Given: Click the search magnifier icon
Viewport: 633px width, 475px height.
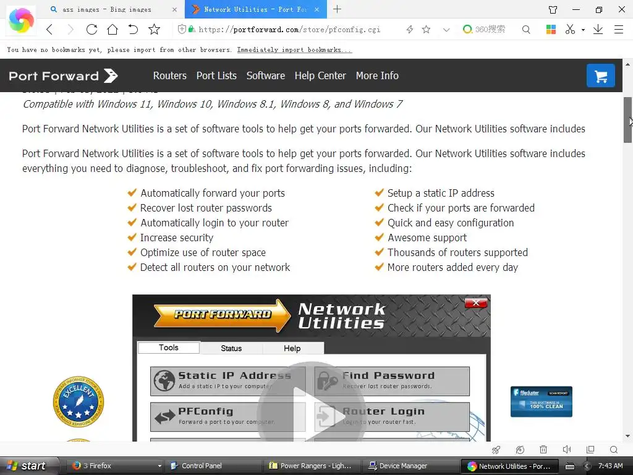Looking at the screenshot, I should pos(526,30).
